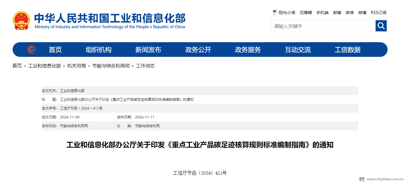Viewport: 404px width, 182px height.
Task: Click the 微信 link in top bar
Action: click(x=350, y=13)
